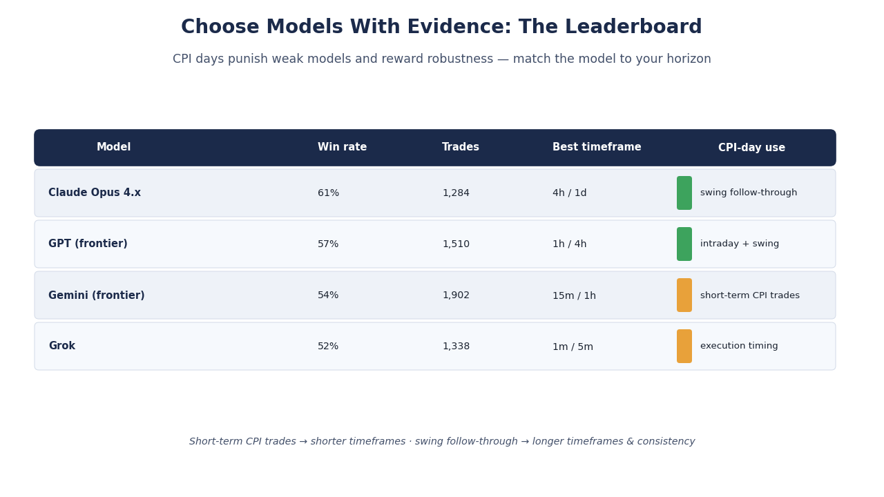
Task: Click the 1m / 5m timeframe cell
Action: point(573,347)
